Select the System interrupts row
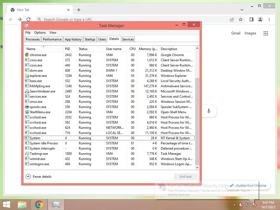The height and width of the screenshot is (210, 280). [109, 148]
